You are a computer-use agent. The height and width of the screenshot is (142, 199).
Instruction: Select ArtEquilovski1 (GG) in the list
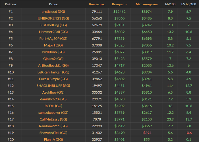click(53, 66)
